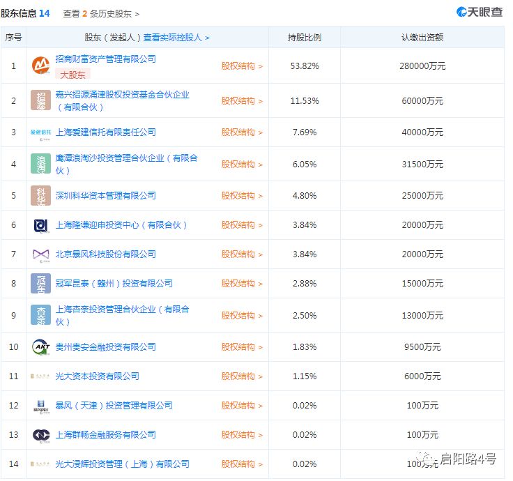This screenshot has height=481, width=513.
Task: Open 上海隆谦迎申投资中心 link
Action: [121, 225]
